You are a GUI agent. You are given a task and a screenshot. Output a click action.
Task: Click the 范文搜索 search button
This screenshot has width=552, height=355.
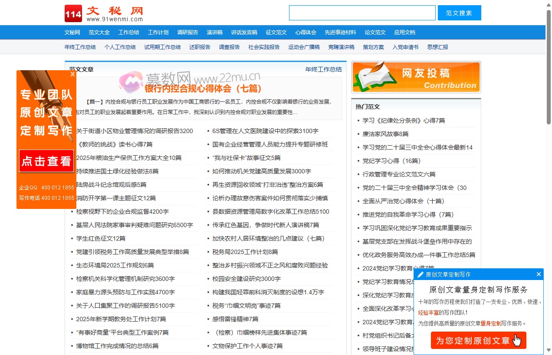coord(459,13)
